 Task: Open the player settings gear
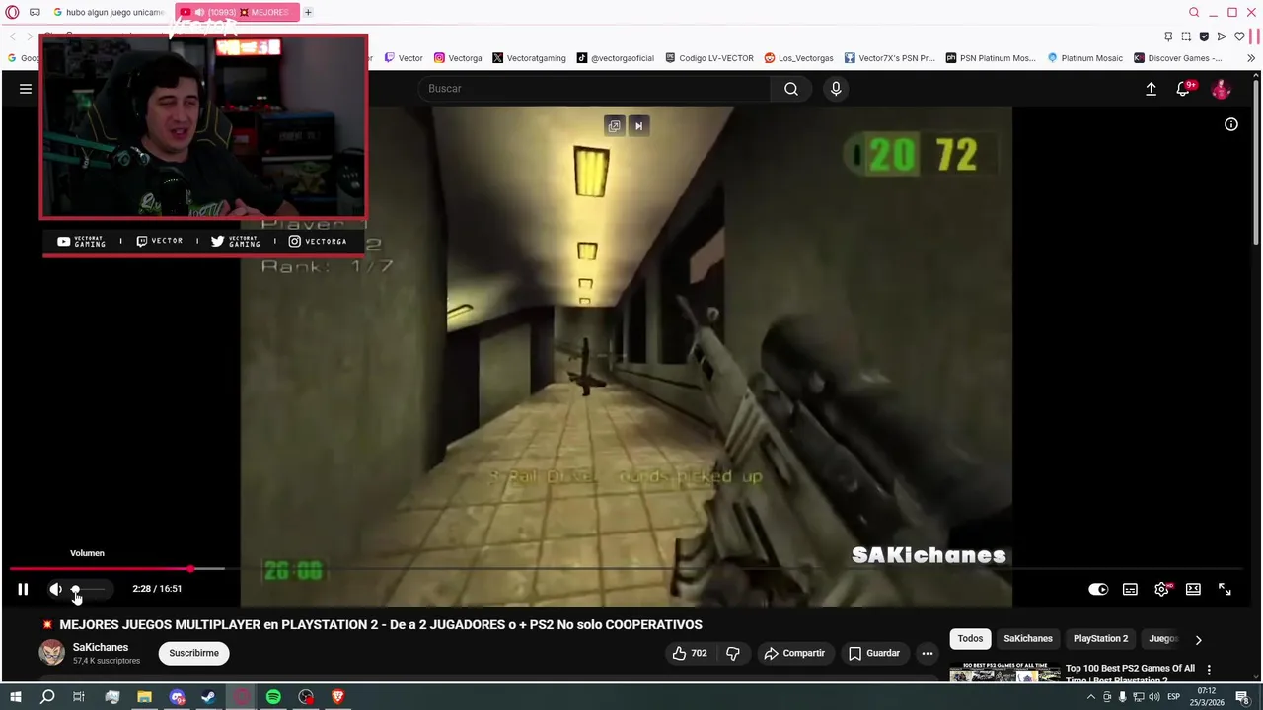(x=1161, y=589)
